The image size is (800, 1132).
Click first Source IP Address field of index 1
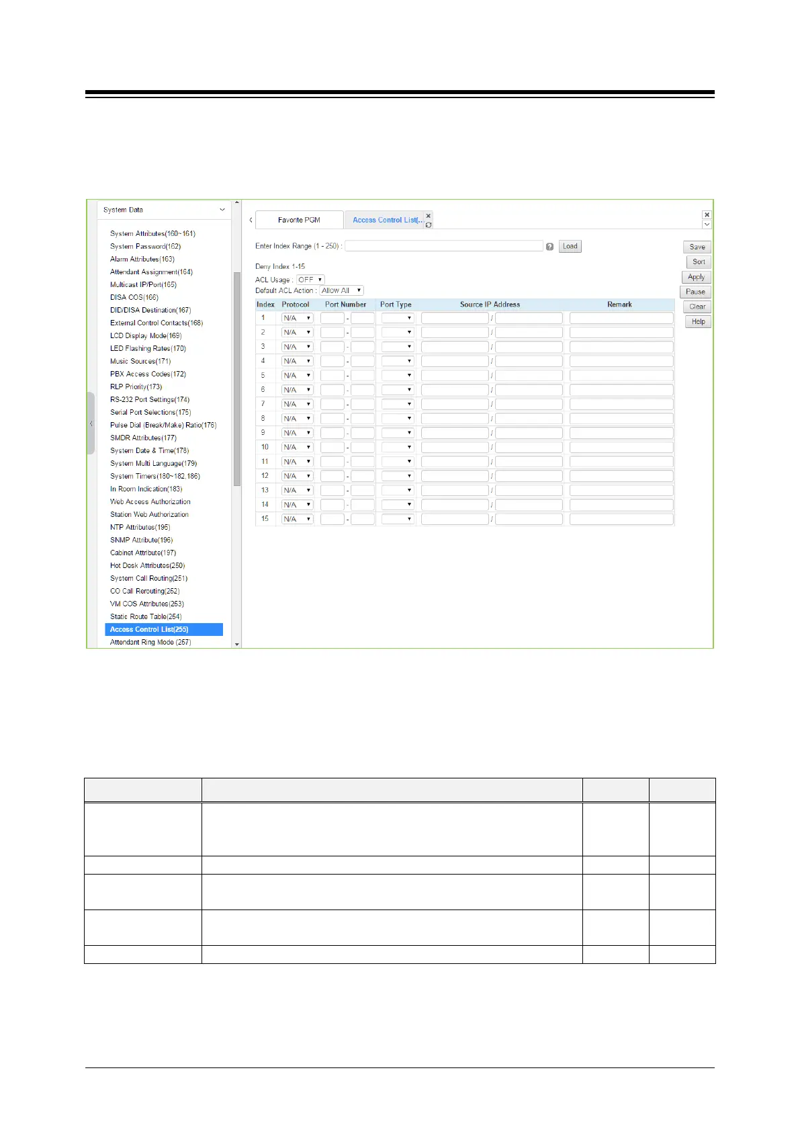[x=455, y=318]
